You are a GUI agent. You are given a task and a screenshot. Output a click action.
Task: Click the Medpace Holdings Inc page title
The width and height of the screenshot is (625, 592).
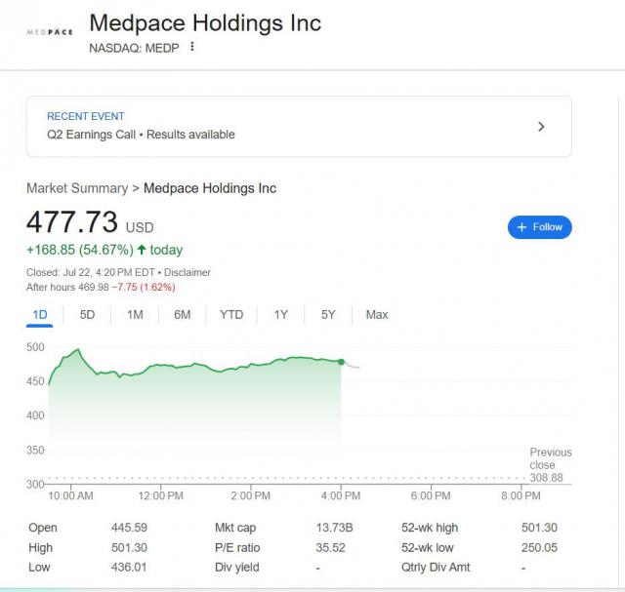(x=204, y=22)
